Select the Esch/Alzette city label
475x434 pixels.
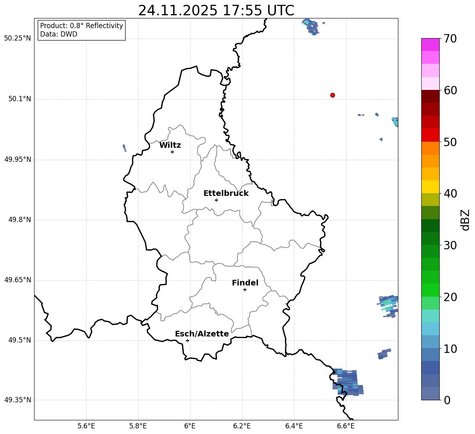(202, 334)
